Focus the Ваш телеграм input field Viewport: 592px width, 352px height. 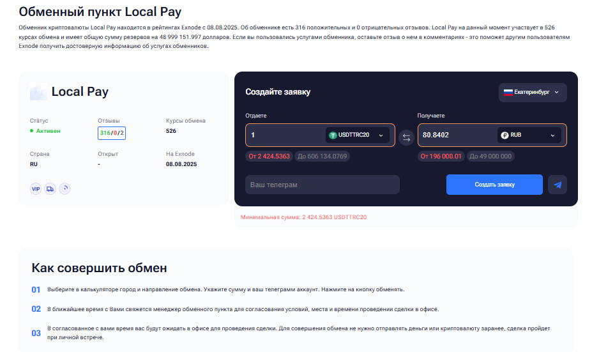(323, 185)
